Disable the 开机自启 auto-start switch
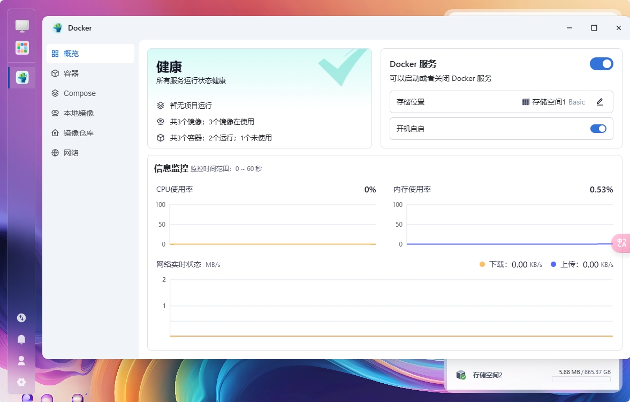 pos(598,129)
